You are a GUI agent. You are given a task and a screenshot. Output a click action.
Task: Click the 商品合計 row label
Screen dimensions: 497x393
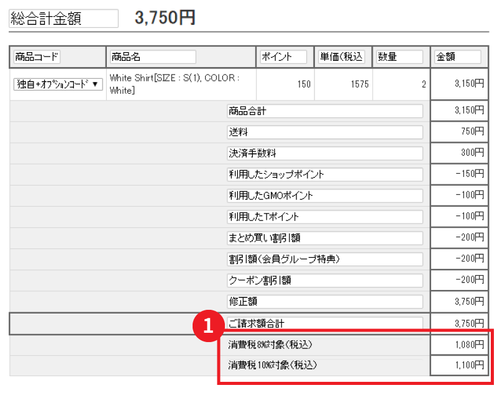coord(324,111)
